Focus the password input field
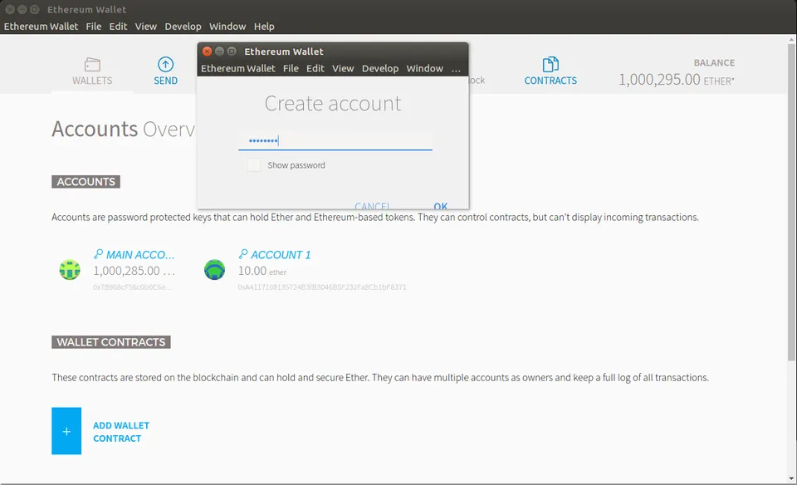 pos(335,140)
